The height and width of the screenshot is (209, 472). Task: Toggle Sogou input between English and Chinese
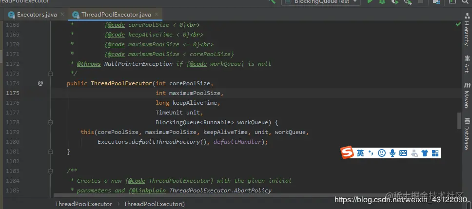click(x=360, y=153)
